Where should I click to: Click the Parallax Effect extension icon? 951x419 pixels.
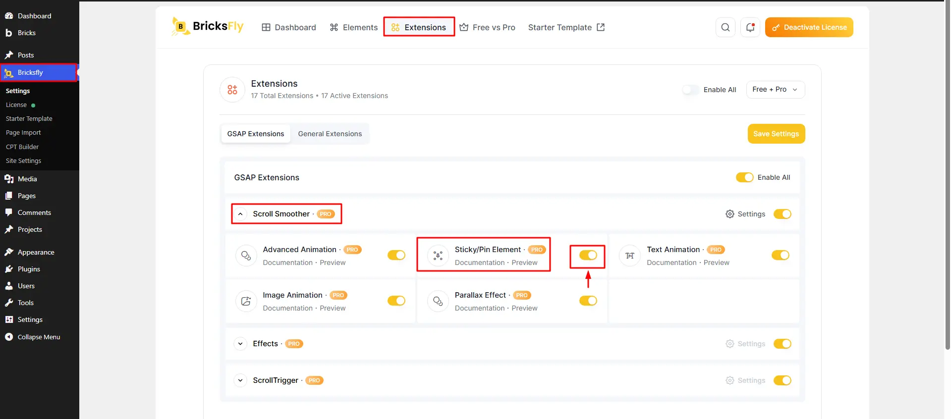pos(438,301)
